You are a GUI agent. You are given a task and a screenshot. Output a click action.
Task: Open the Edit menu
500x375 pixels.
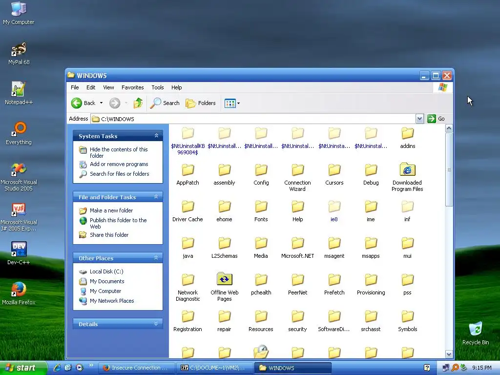point(91,87)
